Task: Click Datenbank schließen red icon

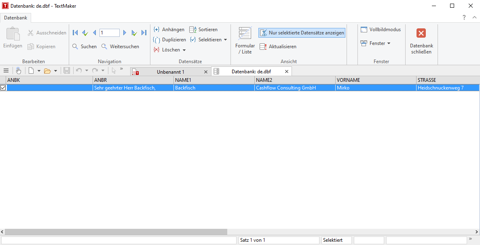Action: click(x=421, y=33)
